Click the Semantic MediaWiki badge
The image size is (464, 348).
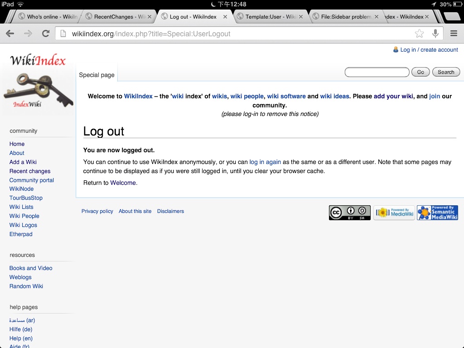pos(437,213)
